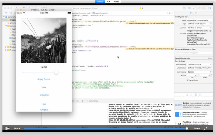Viewport: 216px width, 135px height.
Task: Toggle the debug area visibility
Action: [x=205, y=8]
